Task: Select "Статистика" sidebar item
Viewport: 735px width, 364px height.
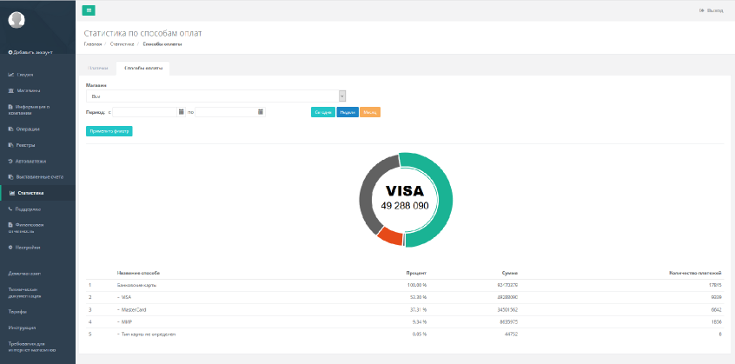Action: tap(37, 193)
